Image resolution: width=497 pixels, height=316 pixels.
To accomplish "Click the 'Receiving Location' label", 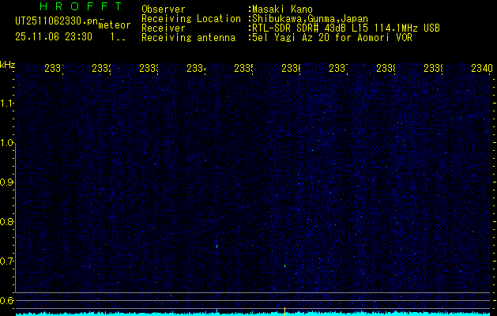I will 191,19.
